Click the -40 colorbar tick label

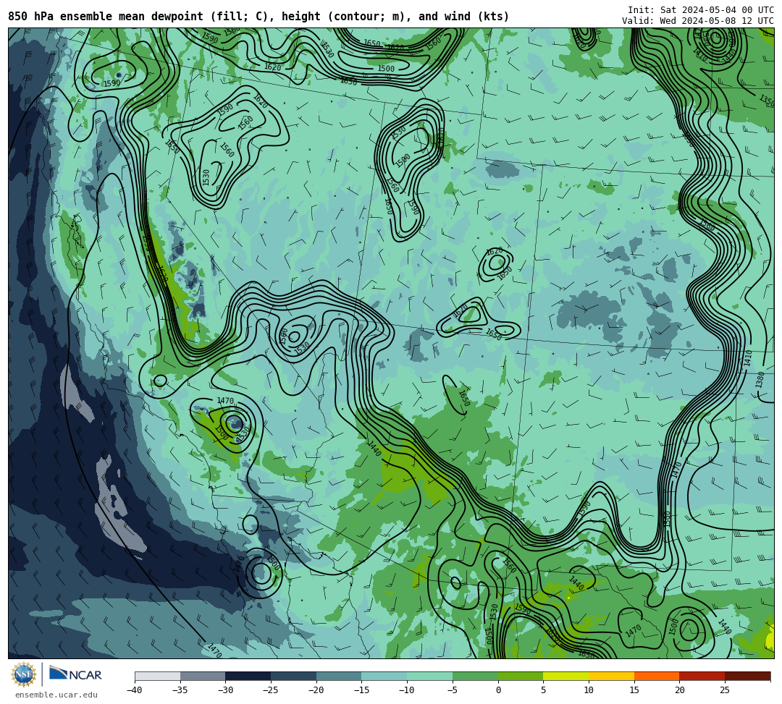pyautogui.click(x=134, y=690)
